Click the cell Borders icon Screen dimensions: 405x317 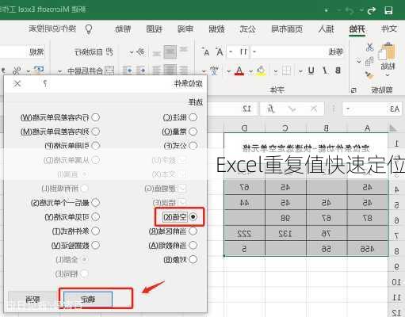tap(287, 71)
